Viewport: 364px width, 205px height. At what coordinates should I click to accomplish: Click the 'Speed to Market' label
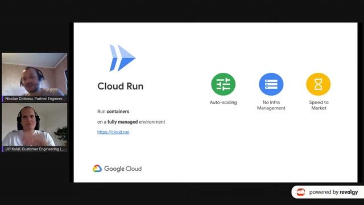[318, 105]
